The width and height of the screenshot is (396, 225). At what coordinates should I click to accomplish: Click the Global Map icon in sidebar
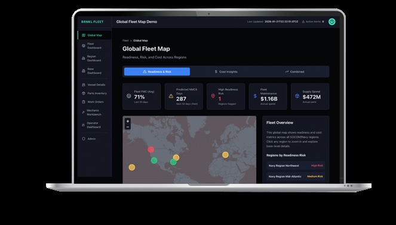[x=84, y=35]
